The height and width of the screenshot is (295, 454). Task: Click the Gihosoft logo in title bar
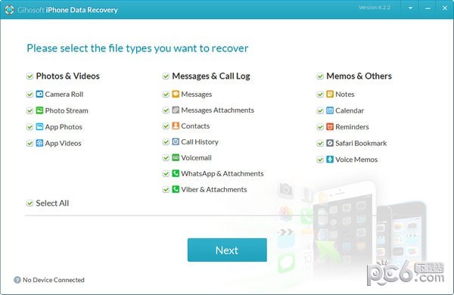tap(9, 10)
